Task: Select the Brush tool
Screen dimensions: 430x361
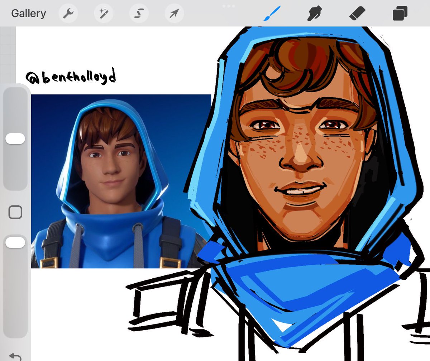Action: click(x=272, y=14)
